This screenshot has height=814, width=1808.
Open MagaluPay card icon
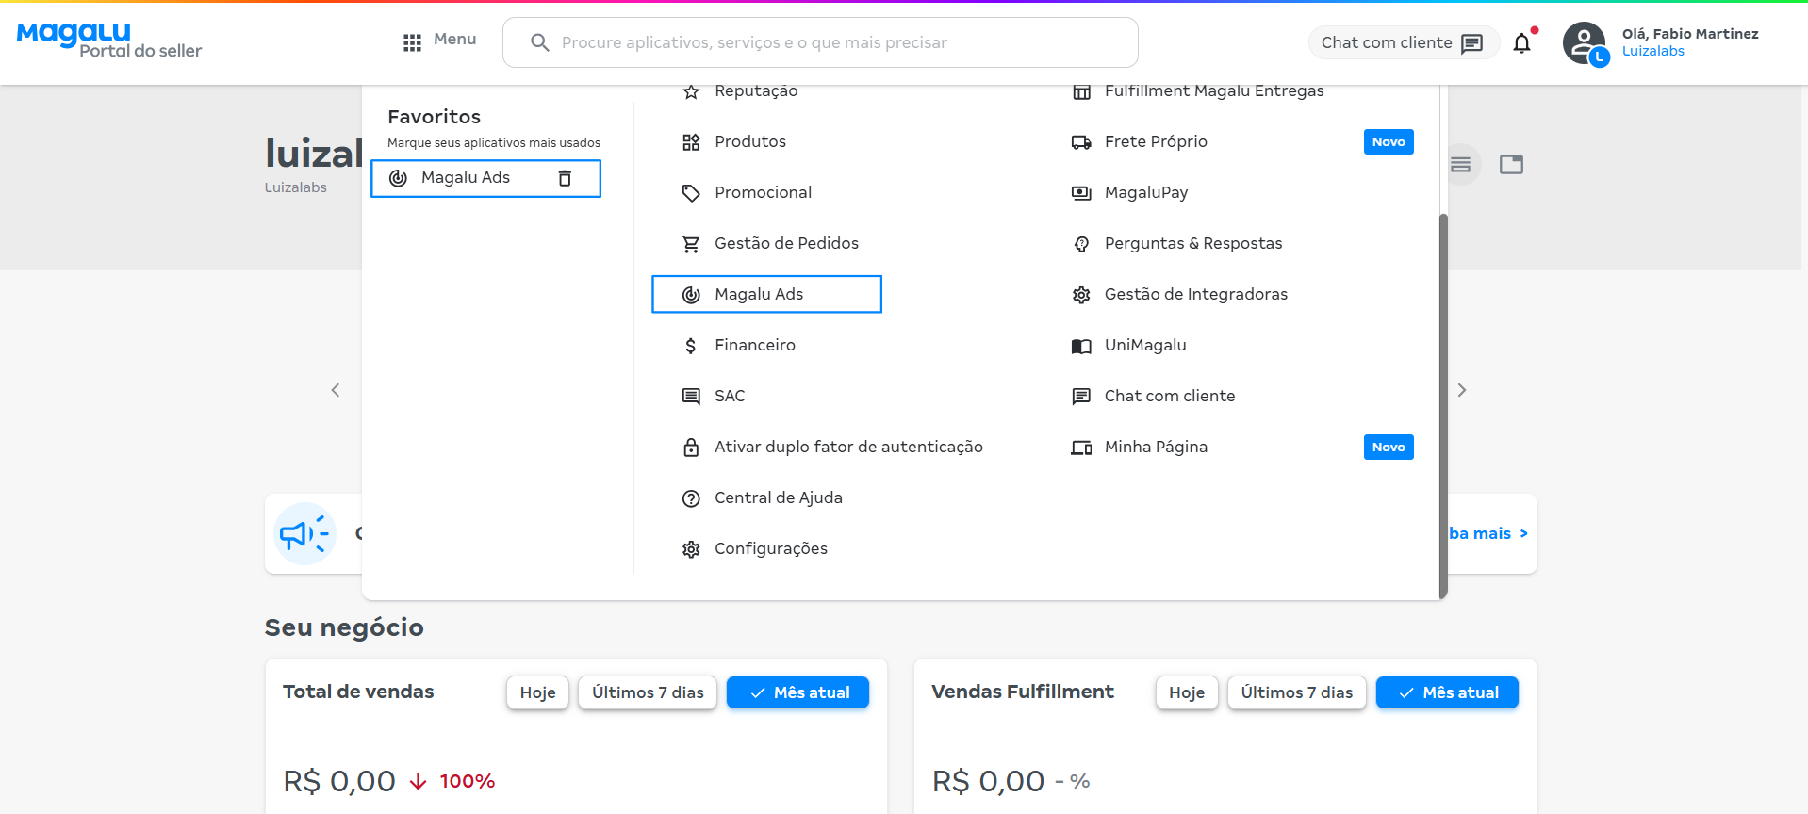pos(1080,192)
